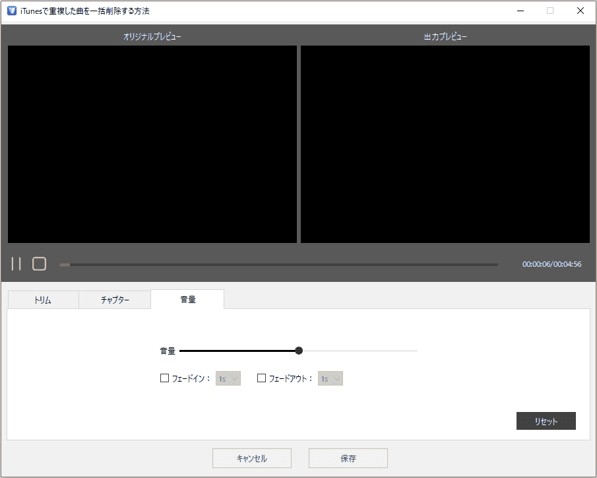Click the playback time display
This screenshot has height=478, width=597.
pos(553,263)
